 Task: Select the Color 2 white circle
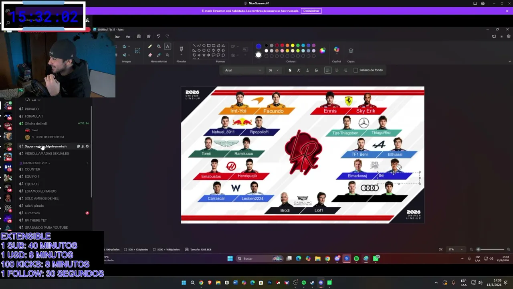pyautogui.click(x=259, y=55)
